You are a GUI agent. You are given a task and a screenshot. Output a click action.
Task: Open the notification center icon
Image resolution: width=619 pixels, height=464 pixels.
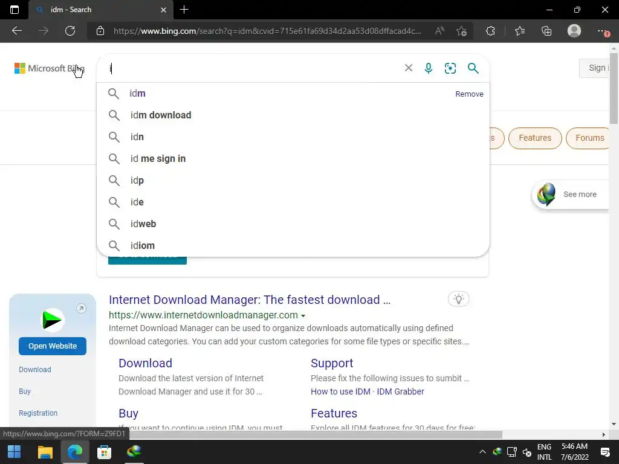point(604,452)
